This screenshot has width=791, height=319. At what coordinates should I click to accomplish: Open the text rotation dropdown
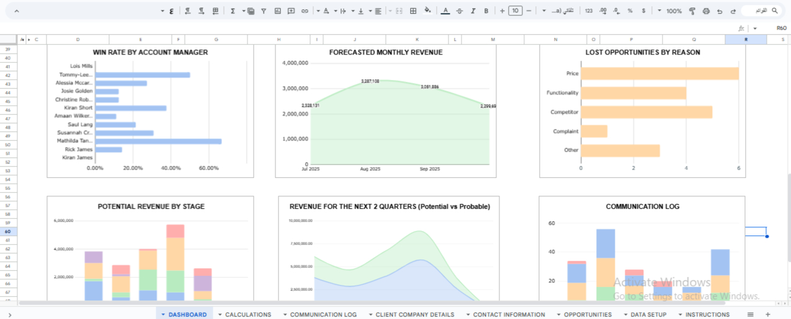tap(323, 11)
